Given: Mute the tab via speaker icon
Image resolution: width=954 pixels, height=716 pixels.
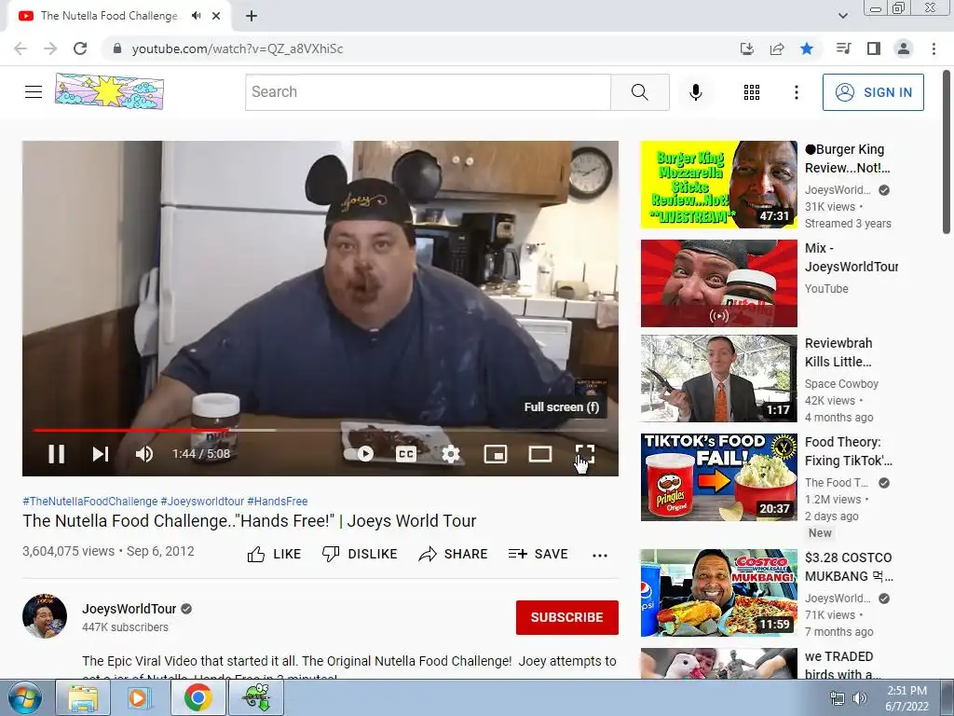Looking at the screenshot, I should [196, 16].
